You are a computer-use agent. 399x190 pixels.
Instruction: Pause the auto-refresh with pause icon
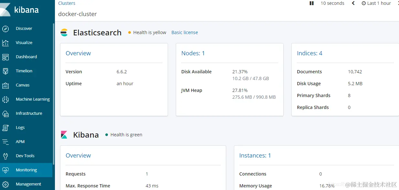click(312, 3)
